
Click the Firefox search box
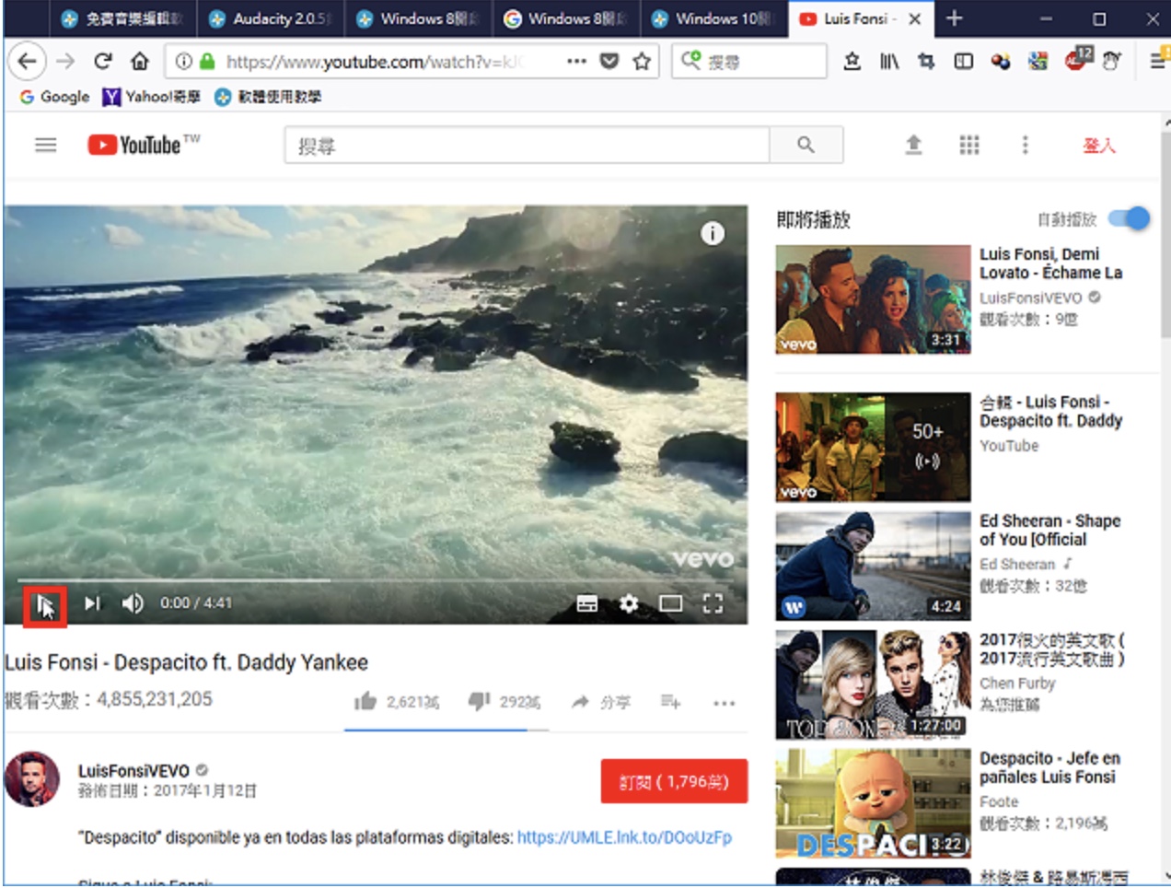pyautogui.click(x=749, y=62)
